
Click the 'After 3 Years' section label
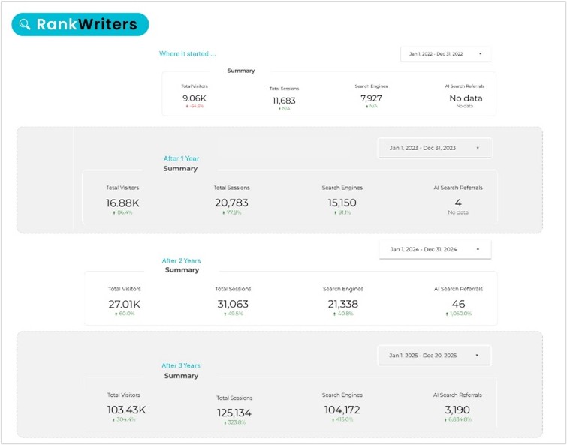(x=180, y=366)
